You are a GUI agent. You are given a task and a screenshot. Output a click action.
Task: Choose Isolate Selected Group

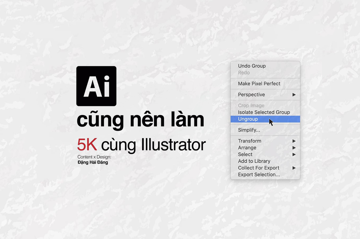[x=264, y=112]
